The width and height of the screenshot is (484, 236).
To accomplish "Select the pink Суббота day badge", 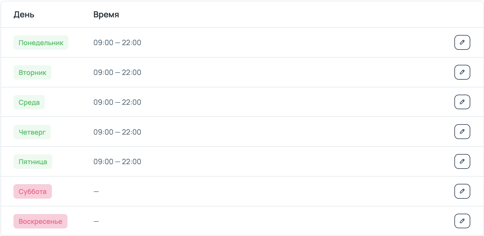I will point(33,191).
